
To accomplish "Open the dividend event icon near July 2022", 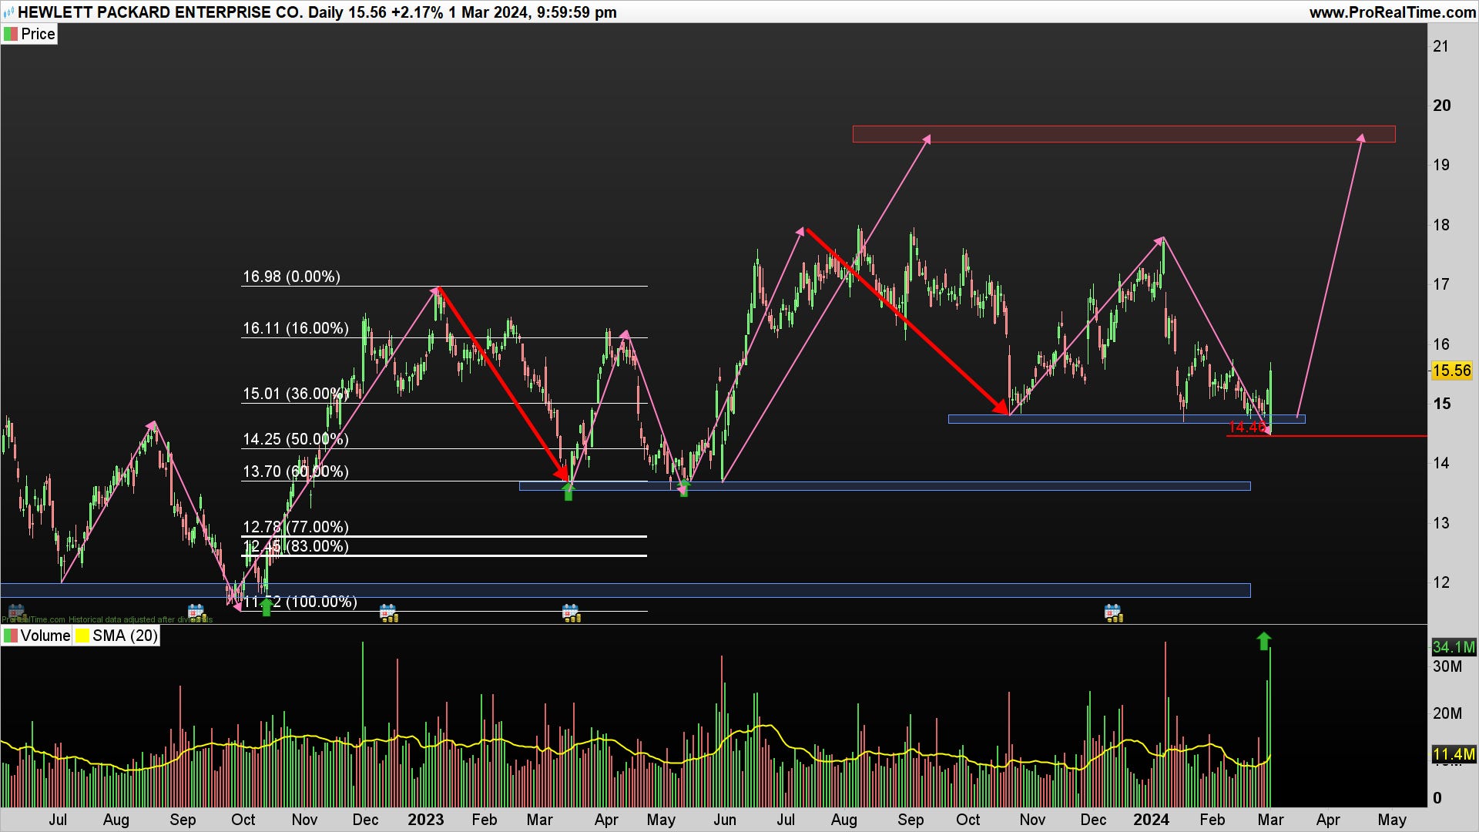I will (15, 613).
